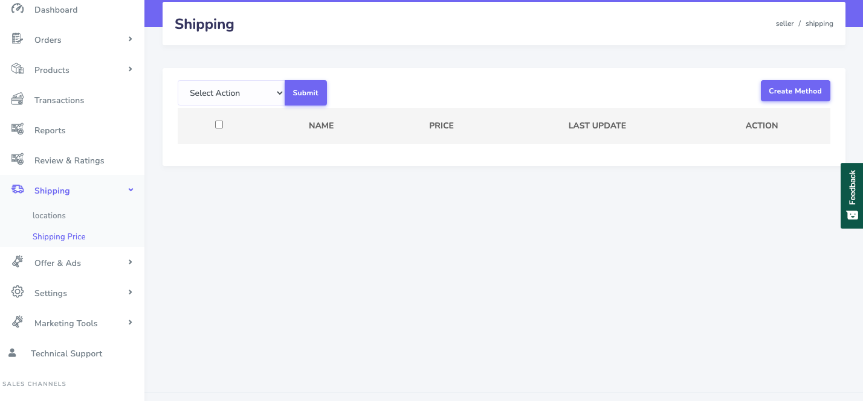Image resolution: width=863 pixels, height=401 pixels.
Task: Expand the Products submenu arrow
Action: click(130, 69)
